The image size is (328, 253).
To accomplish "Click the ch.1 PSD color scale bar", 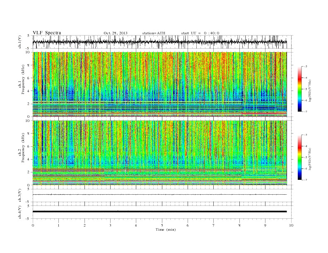I will pos(300,89).
